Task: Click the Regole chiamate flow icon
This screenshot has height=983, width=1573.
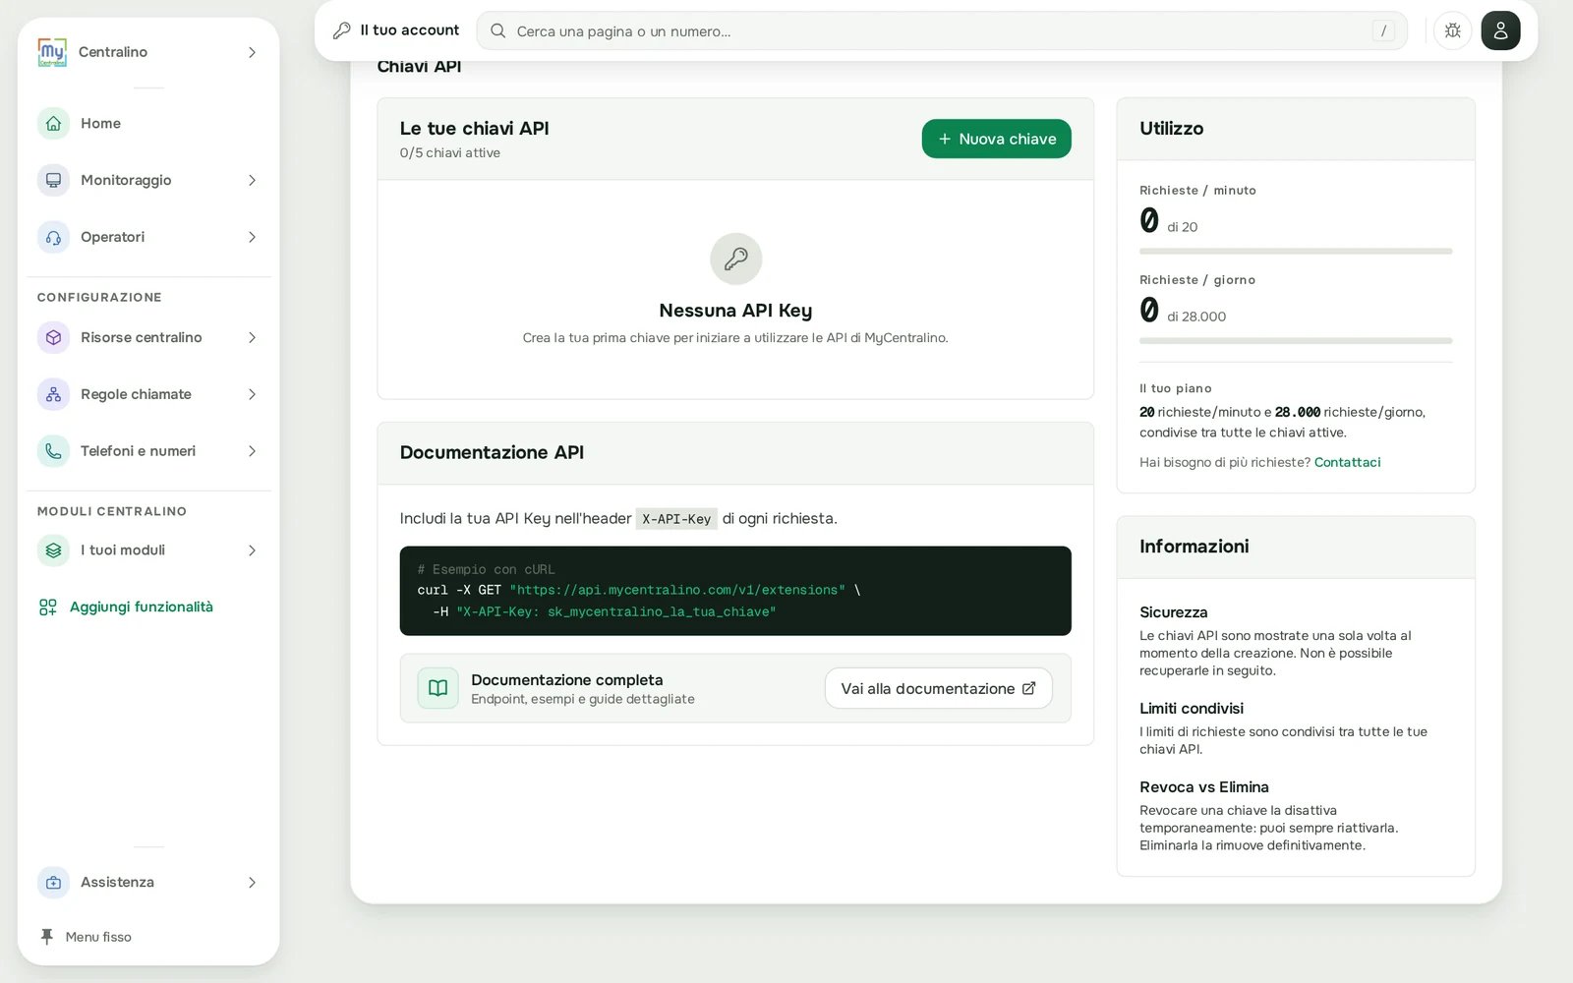Action: coord(53,395)
